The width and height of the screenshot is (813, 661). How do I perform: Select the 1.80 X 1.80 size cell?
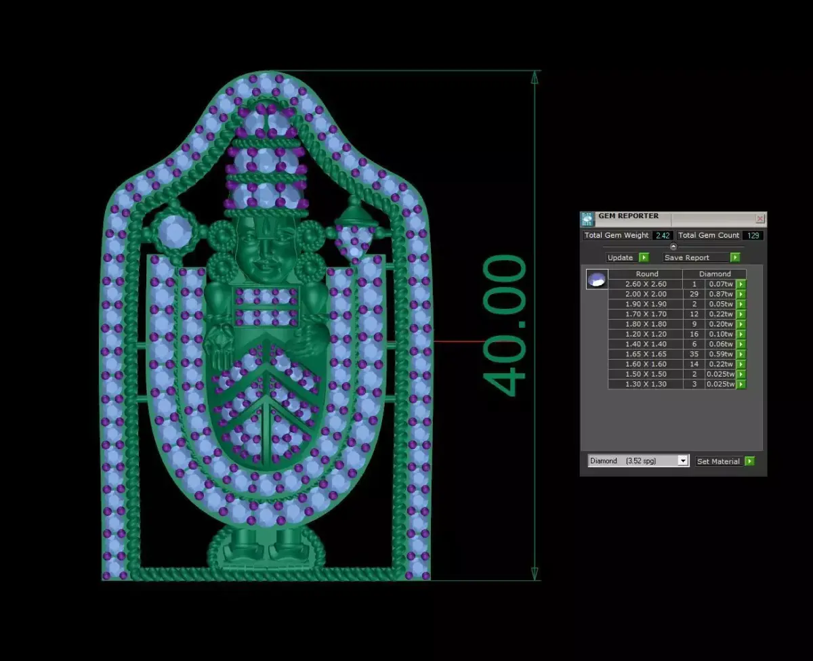646,324
